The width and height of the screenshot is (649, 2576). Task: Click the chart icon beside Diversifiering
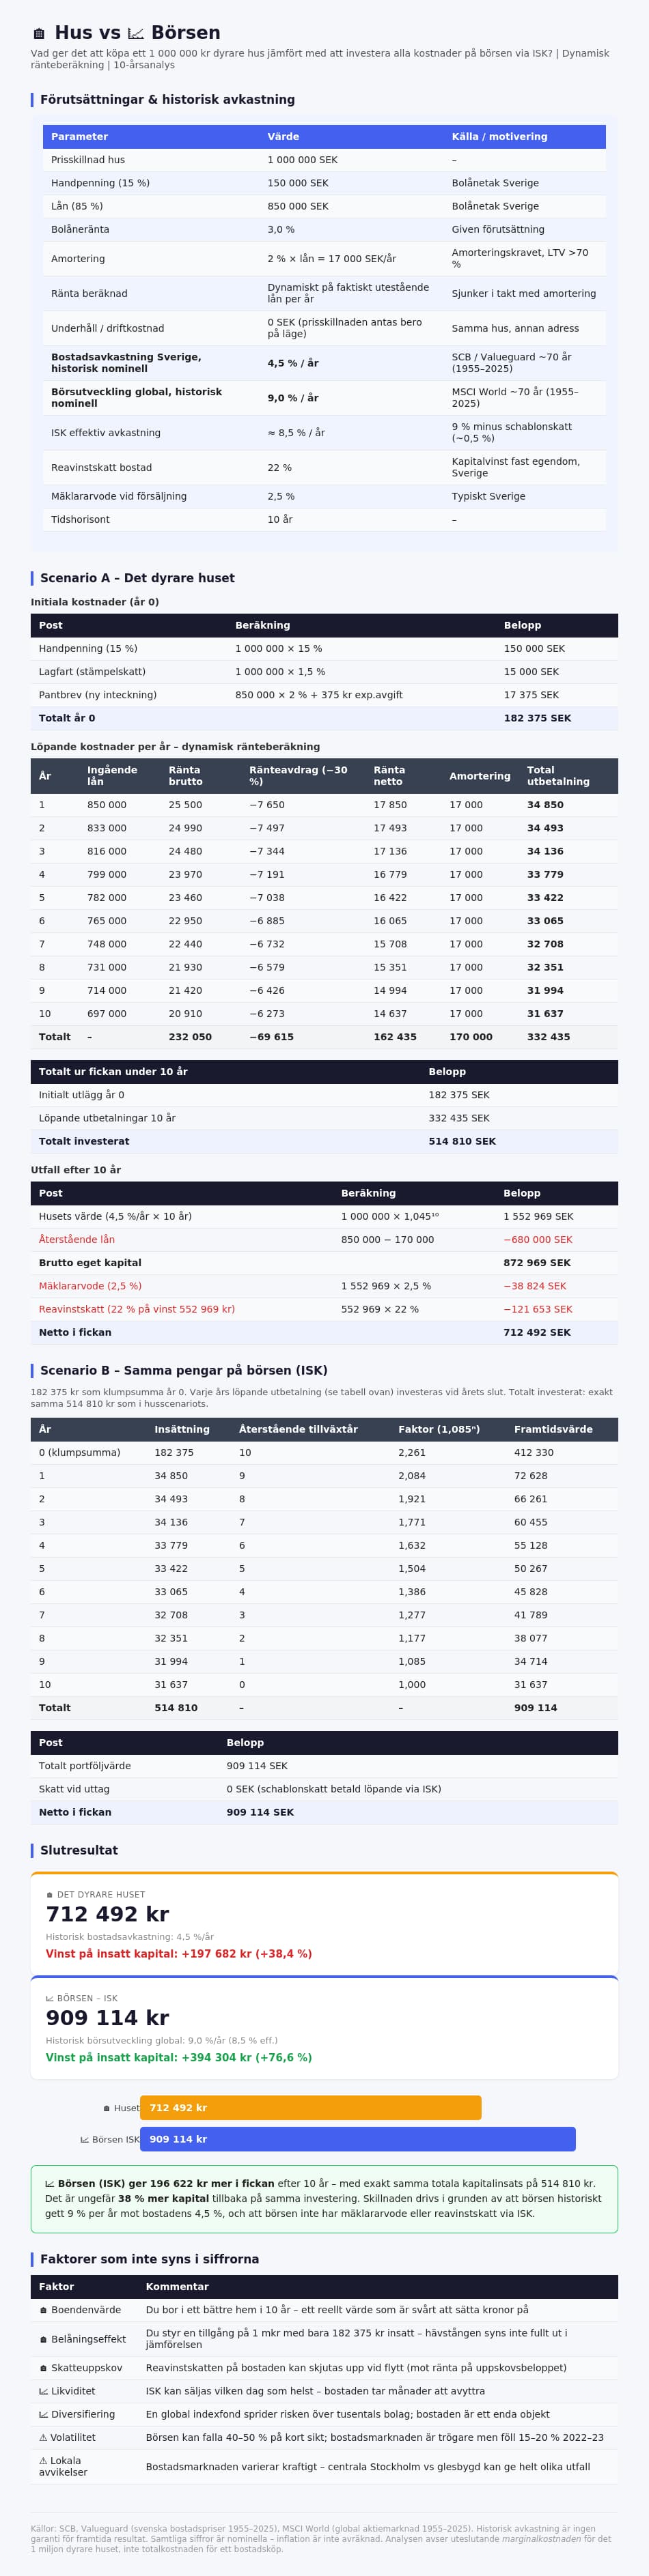click(43, 2414)
